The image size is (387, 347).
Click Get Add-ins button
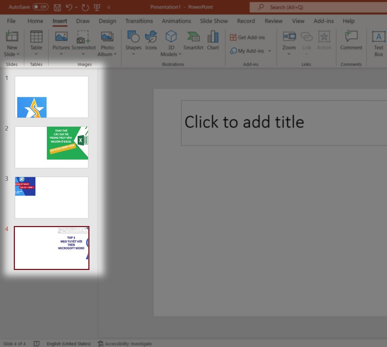247,37
